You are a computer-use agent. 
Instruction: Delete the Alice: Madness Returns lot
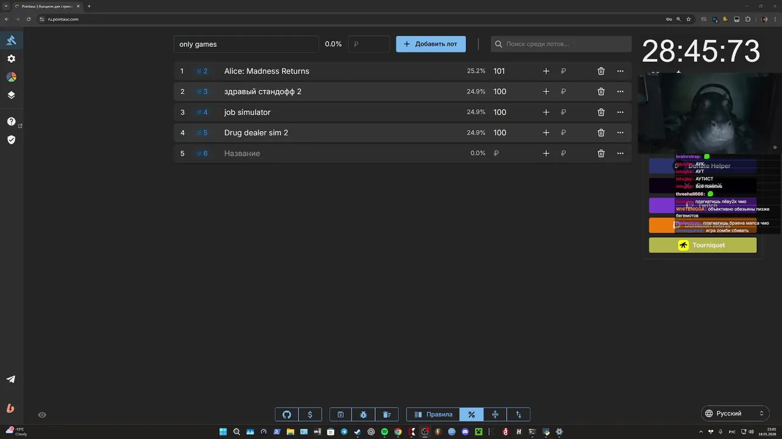(601, 71)
